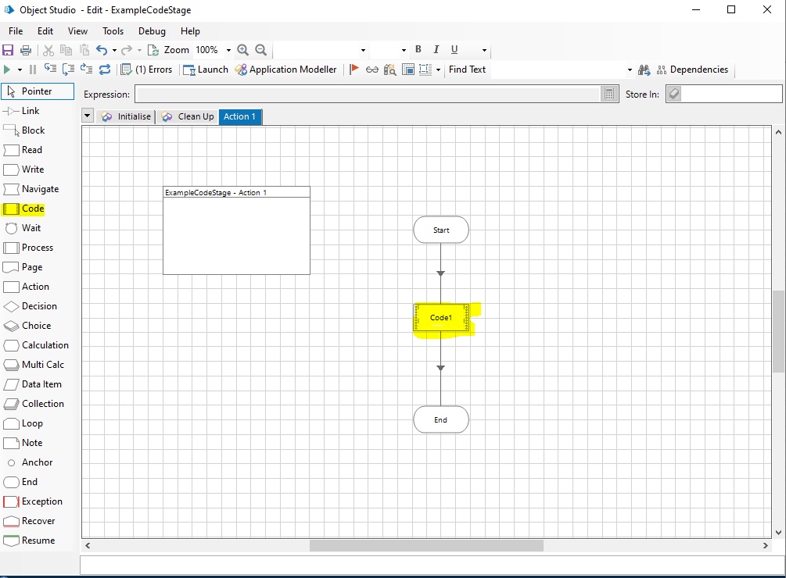Select the Link tool
The image size is (786, 578).
(22, 111)
